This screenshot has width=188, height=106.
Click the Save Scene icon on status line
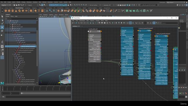[x=19, y=5]
